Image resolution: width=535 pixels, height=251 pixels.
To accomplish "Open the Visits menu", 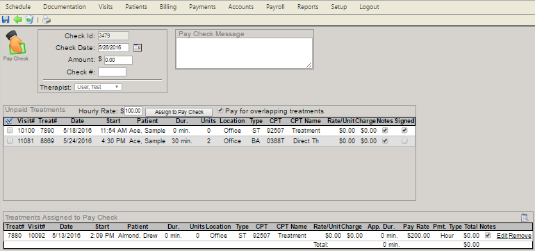I will pos(106,7).
